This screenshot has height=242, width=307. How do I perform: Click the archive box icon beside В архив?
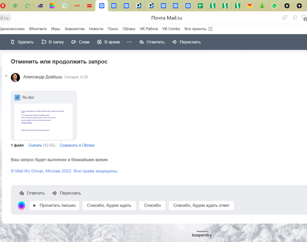(x=99, y=42)
